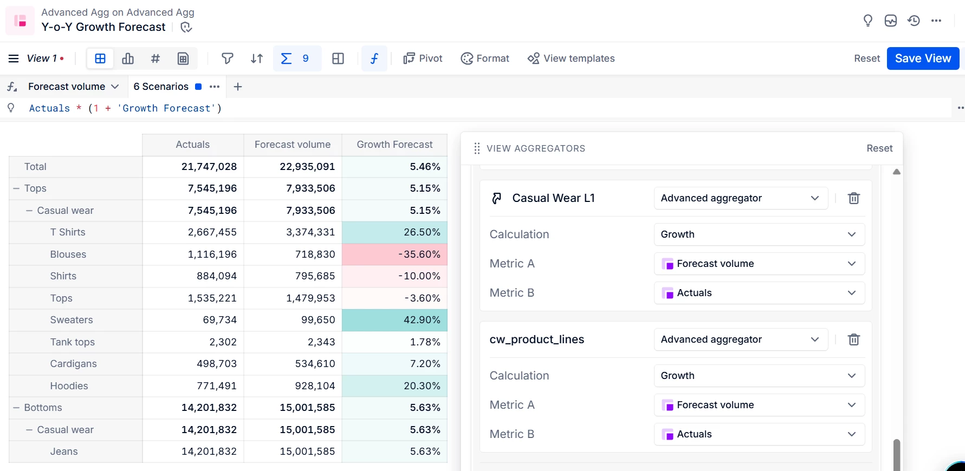The width and height of the screenshot is (965, 471).
Task: Open the sort arrows icon
Action: [x=257, y=58]
